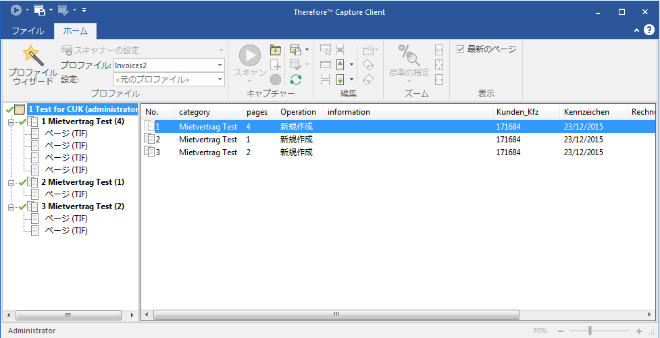660x338 pixels.
Task: Click the quick access save batch icon
Action: (40, 9)
